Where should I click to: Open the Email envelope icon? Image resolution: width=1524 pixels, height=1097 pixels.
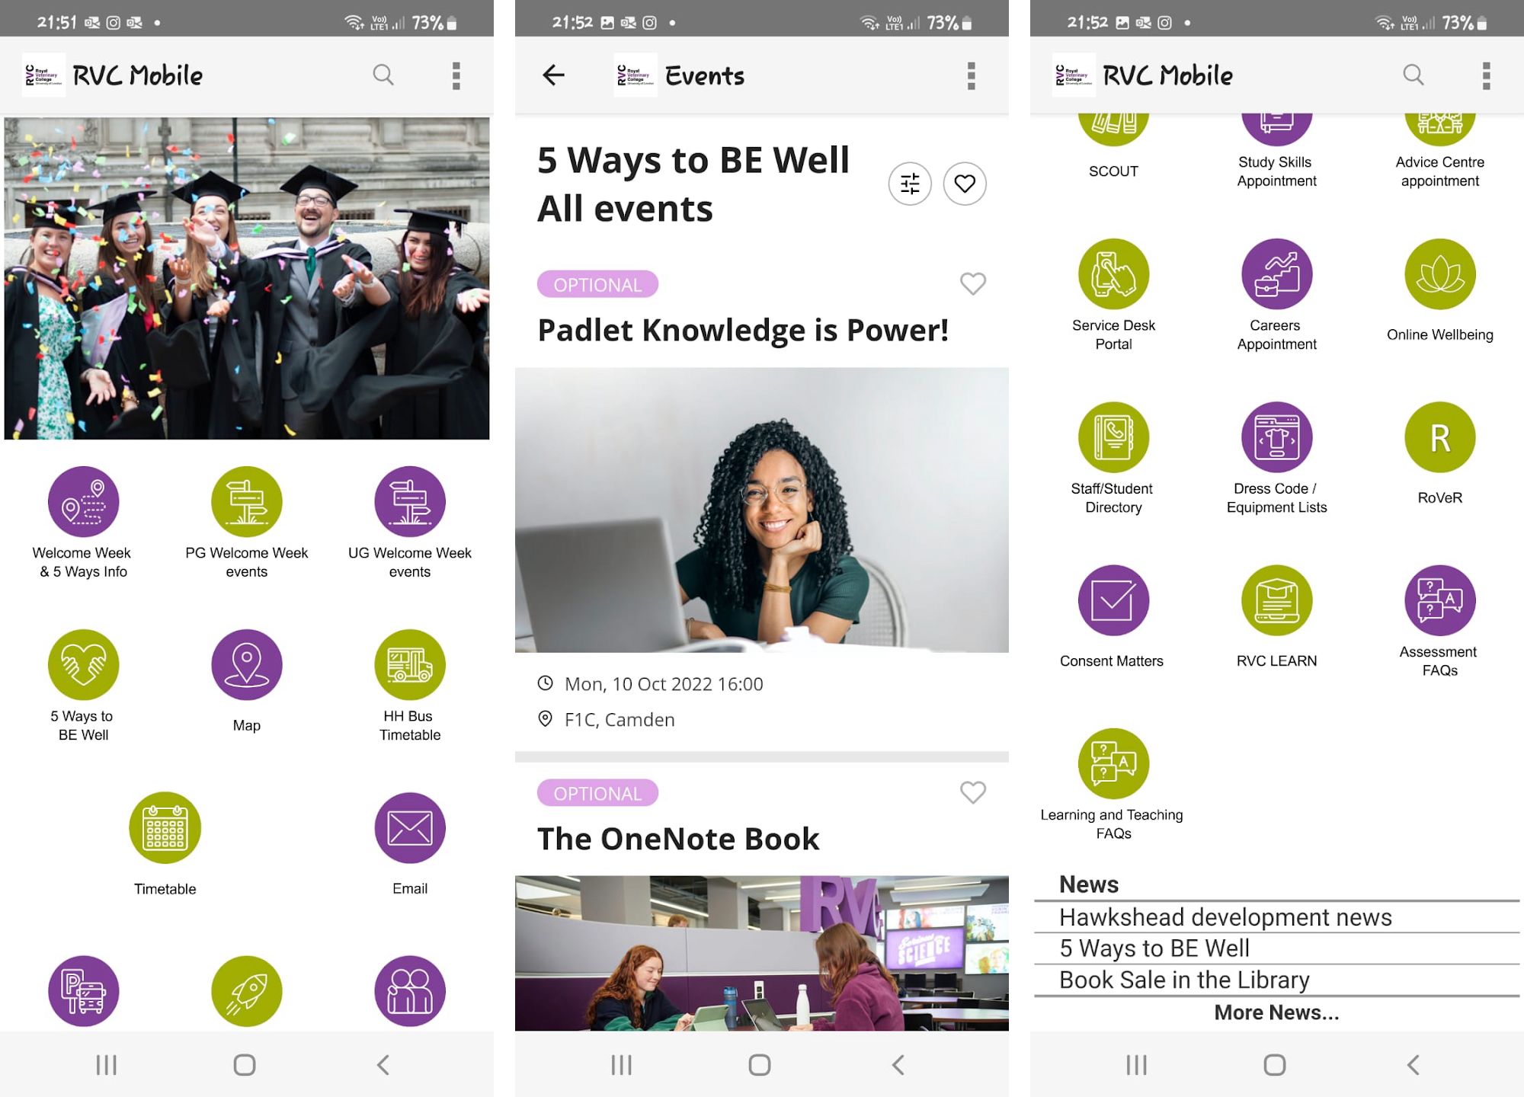point(410,828)
